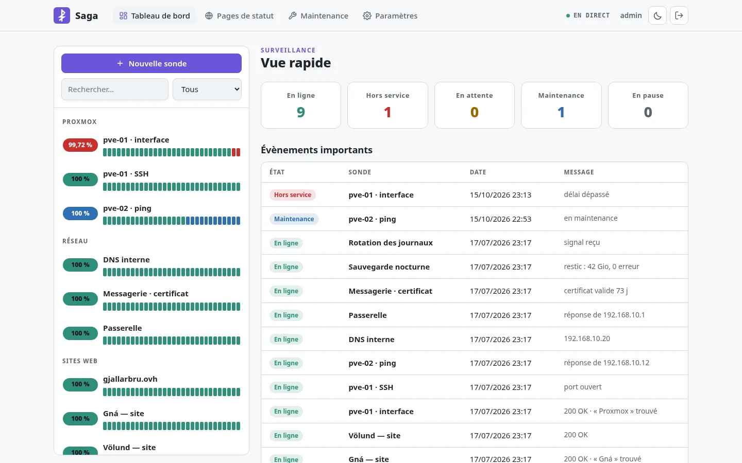Viewport: 742px width, 463px height.
Task: Open Paramètres settings tab
Action: click(390, 16)
